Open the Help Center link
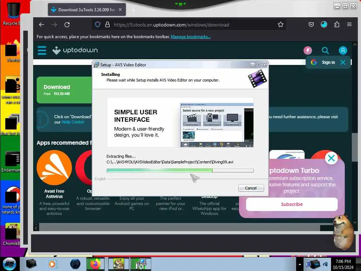The height and width of the screenshot is (271, 361). point(73,122)
